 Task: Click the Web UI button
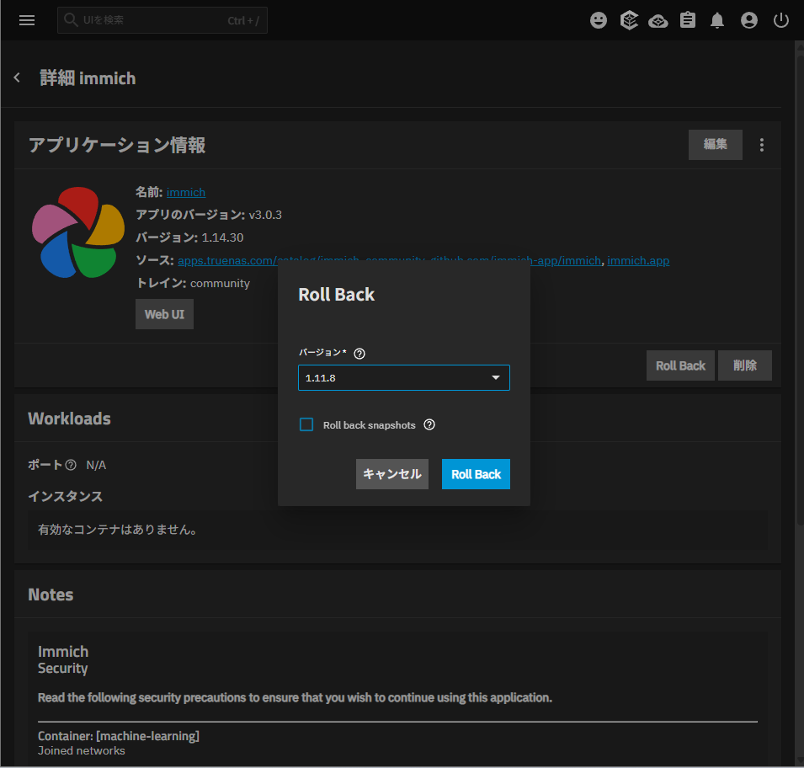point(164,314)
